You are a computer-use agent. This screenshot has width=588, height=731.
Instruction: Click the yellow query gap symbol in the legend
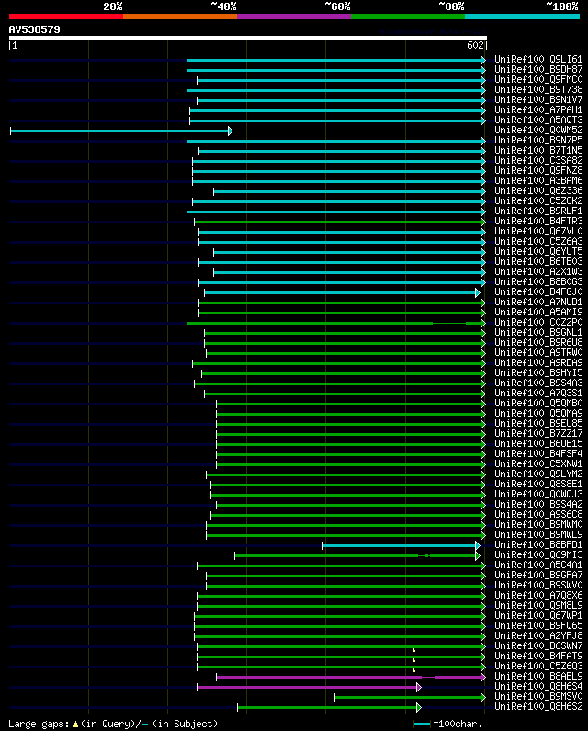click(75, 724)
